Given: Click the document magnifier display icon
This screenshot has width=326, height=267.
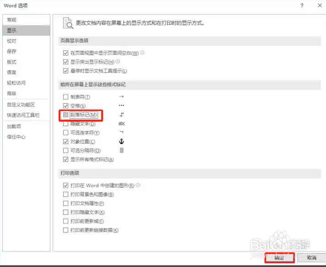Looking at the screenshot, I should (68, 23).
